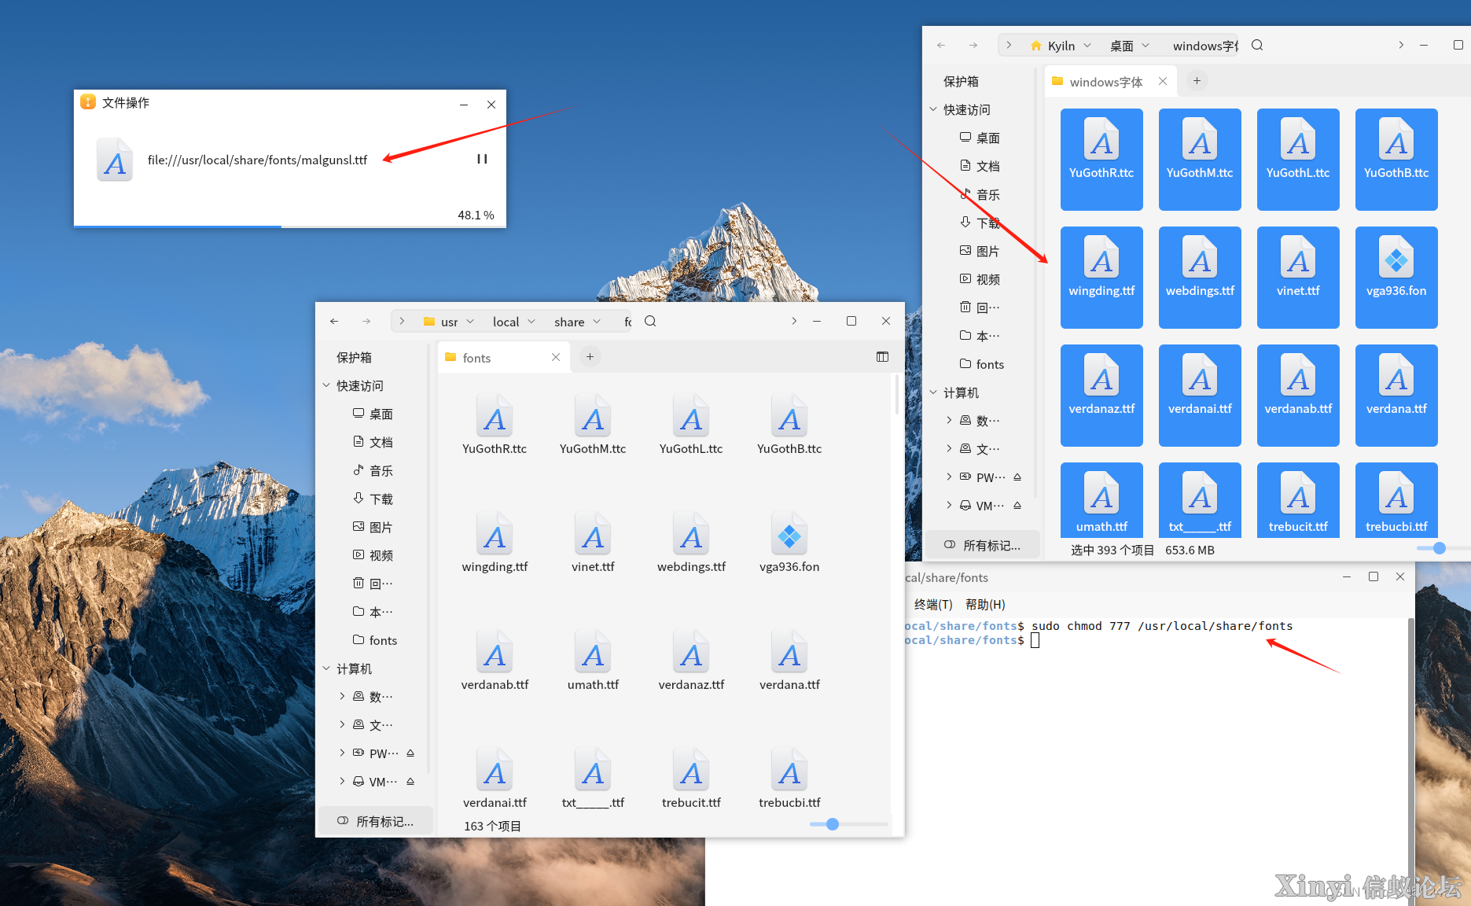Screen dimensions: 1471x906
Task: Open the share path dropdown
Action: pyautogui.click(x=597, y=322)
